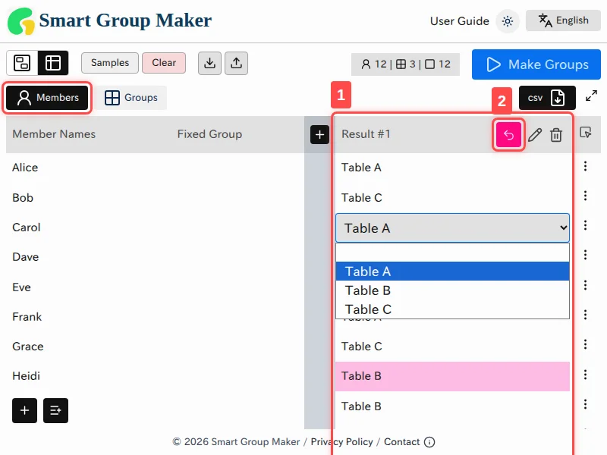Click the selection cursor icon in header
Screen dimensions: 607x455
click(x=585, y=133)
